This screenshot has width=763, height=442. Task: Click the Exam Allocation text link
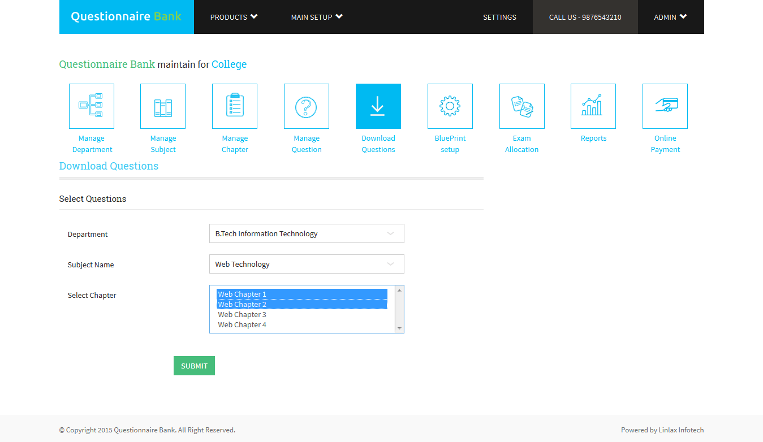pyautogui.click(x=522, y=144)
